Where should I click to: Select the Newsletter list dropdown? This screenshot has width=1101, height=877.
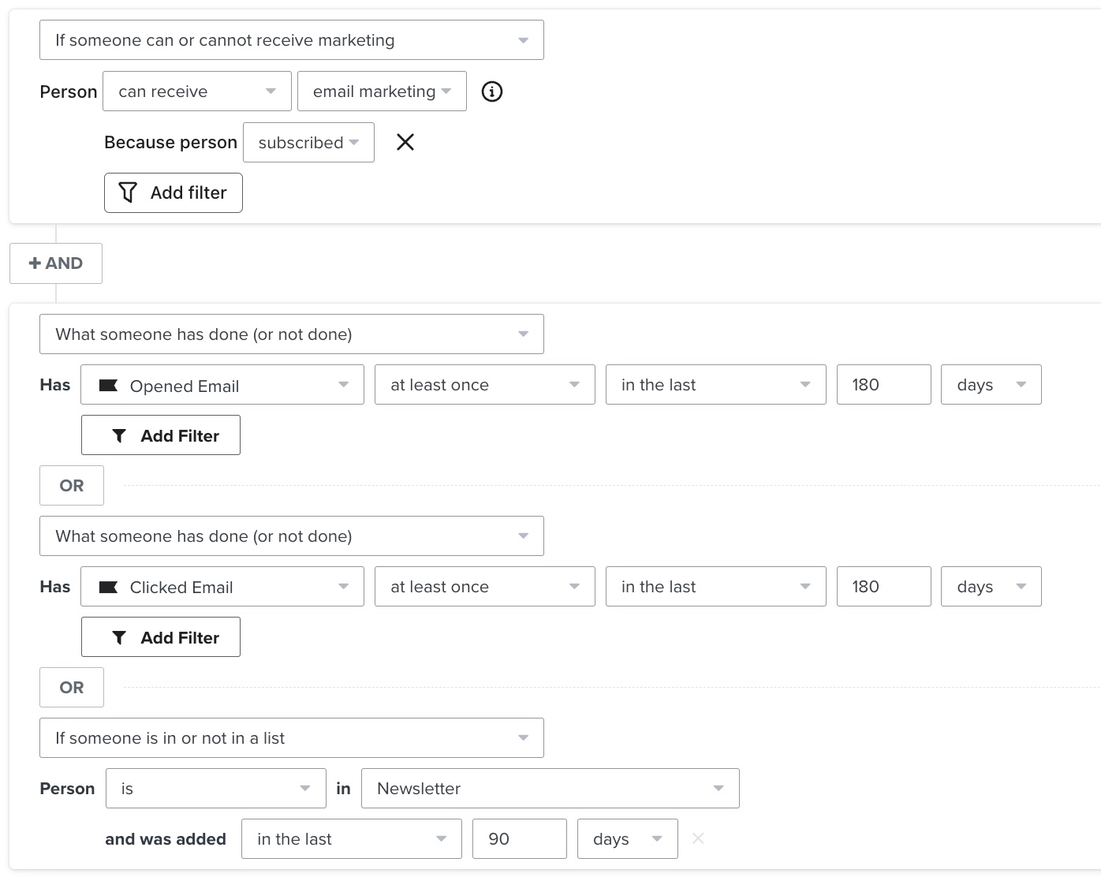click(550, 789)
